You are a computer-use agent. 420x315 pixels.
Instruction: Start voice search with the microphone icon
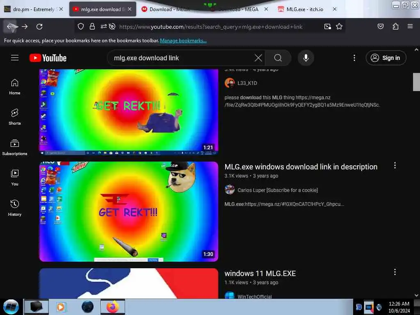306,58
